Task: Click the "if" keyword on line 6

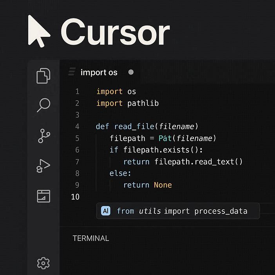Action: 114,150
